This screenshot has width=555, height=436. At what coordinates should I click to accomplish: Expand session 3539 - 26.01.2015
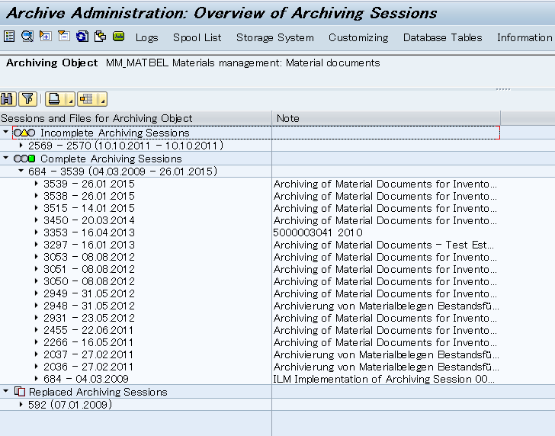coord(36,184)
